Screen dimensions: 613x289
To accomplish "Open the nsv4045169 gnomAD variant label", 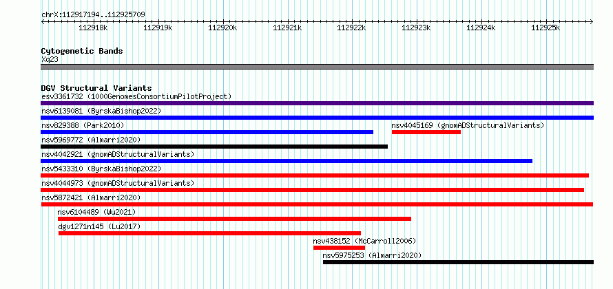I will click(468, 125).
